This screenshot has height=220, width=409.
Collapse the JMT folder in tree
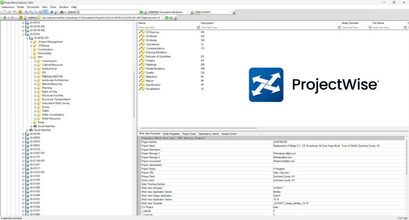point(31,57)
